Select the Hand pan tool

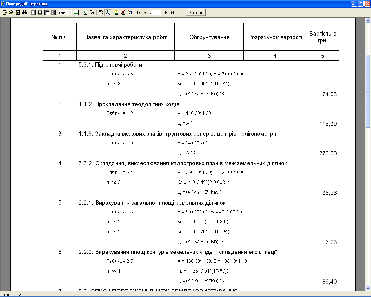[x=101, y=12]
